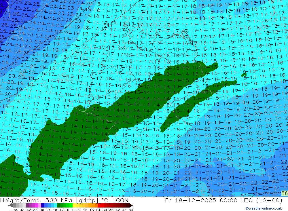Click the '54' maximum value on scale
The image size is (288, 211).
point(131,210)
